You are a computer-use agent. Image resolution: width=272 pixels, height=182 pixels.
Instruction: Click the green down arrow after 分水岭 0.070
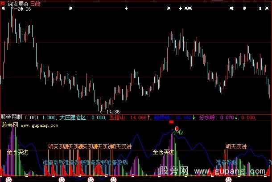[236, 117]
